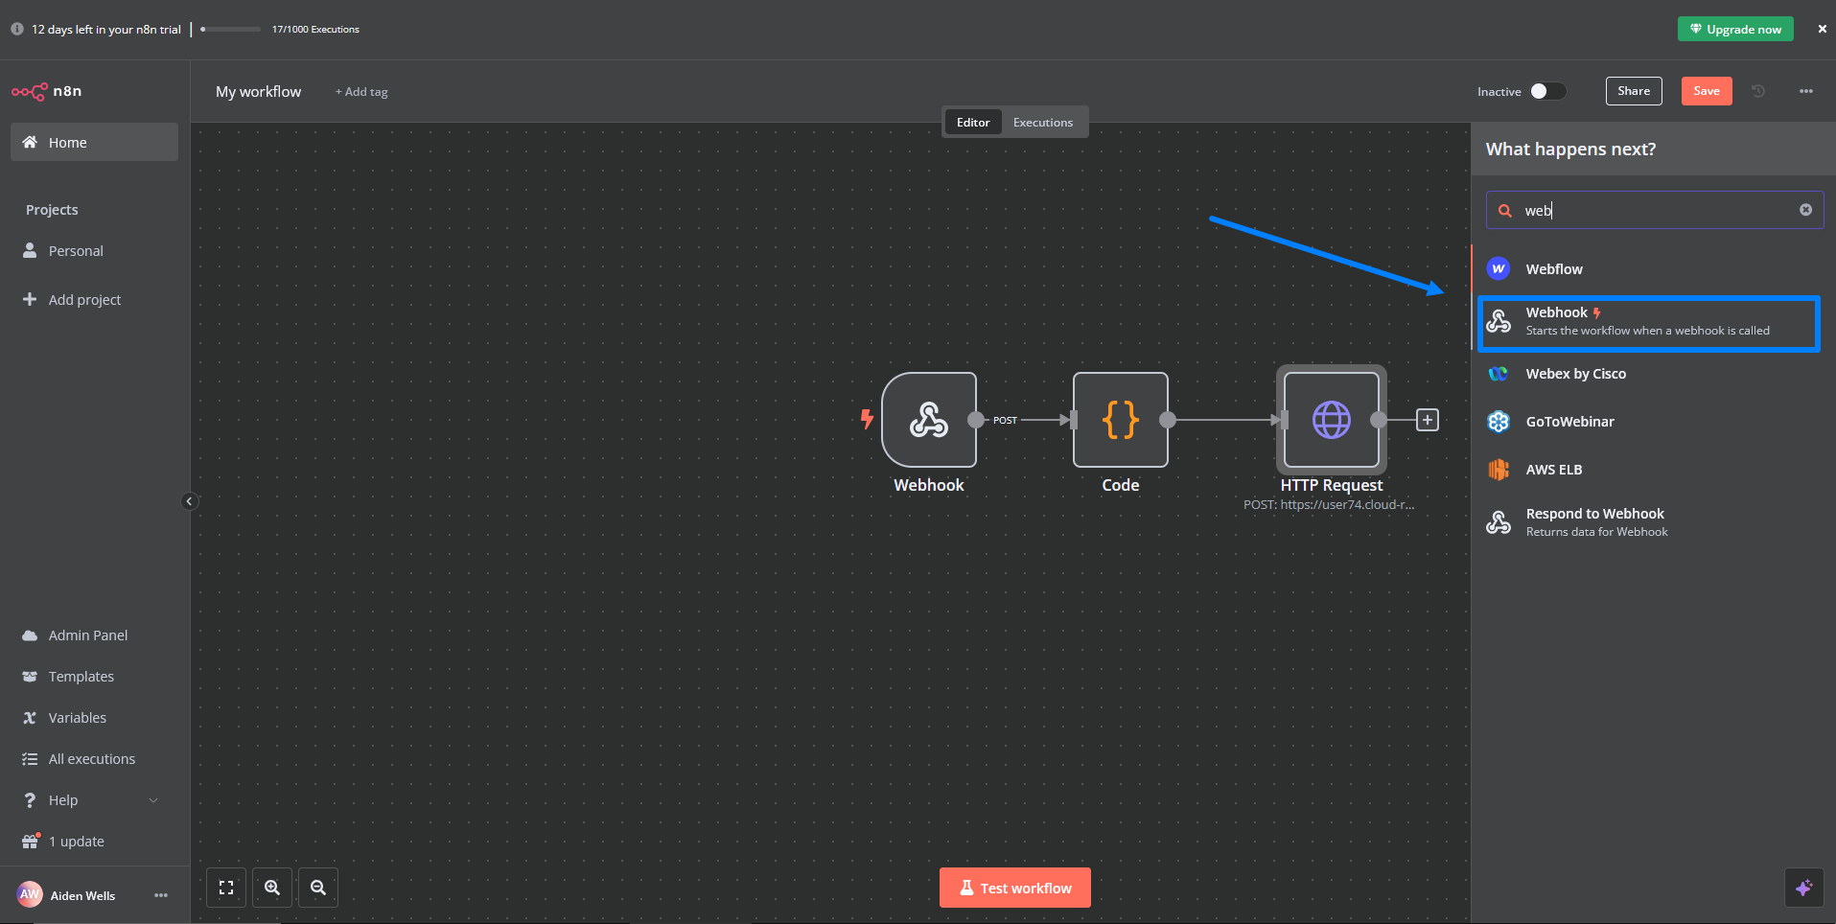Dismiss the trial banner
Viewport: 1836px width, 924px height.
[x=1823, y=29]
